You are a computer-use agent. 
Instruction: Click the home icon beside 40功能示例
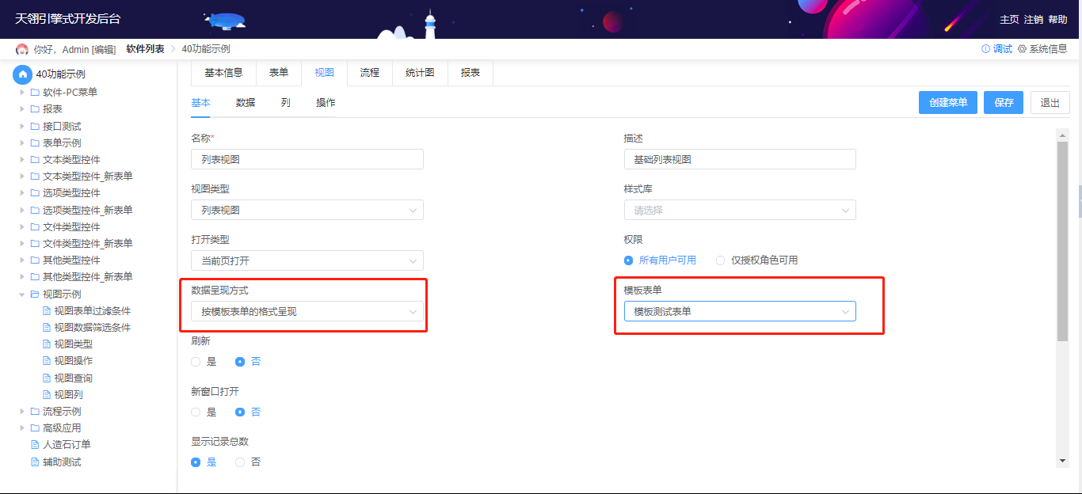(23, 74)
